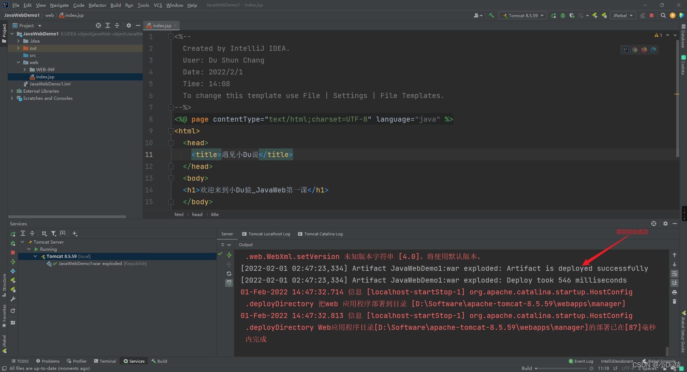This screenshot has height=372, width=687.
Task: Open Tomcat 8.5.59 run configuration dropdown
Action: coord(523,15)
